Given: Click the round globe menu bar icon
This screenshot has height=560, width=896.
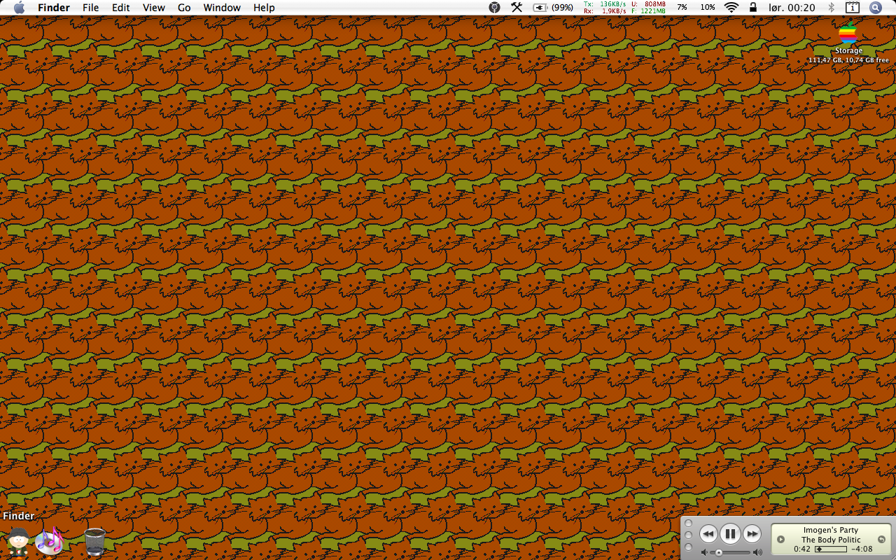Looking at the screenshot, I should click(495, 8).
